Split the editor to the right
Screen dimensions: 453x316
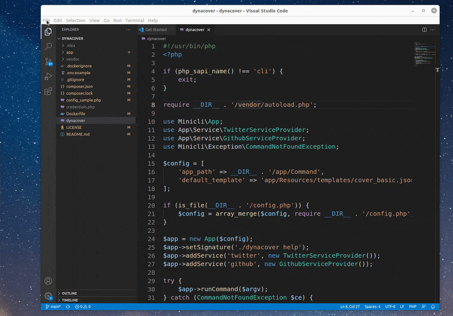click(424, 30)
